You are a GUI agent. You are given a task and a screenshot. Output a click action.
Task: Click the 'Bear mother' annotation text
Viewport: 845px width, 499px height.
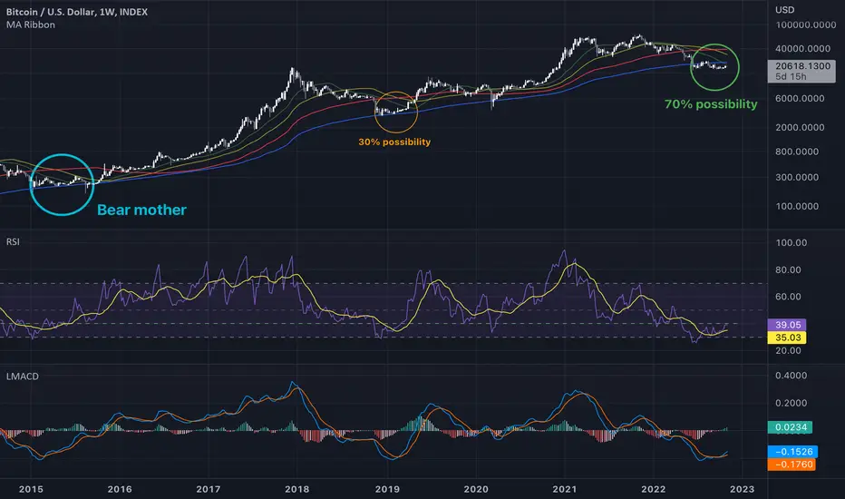click(x=141, y=210)
